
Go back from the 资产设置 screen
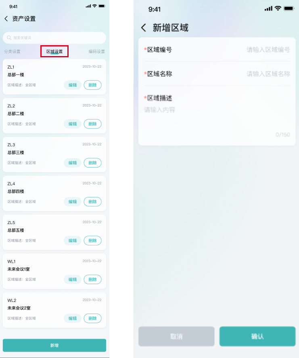point(6,19)
